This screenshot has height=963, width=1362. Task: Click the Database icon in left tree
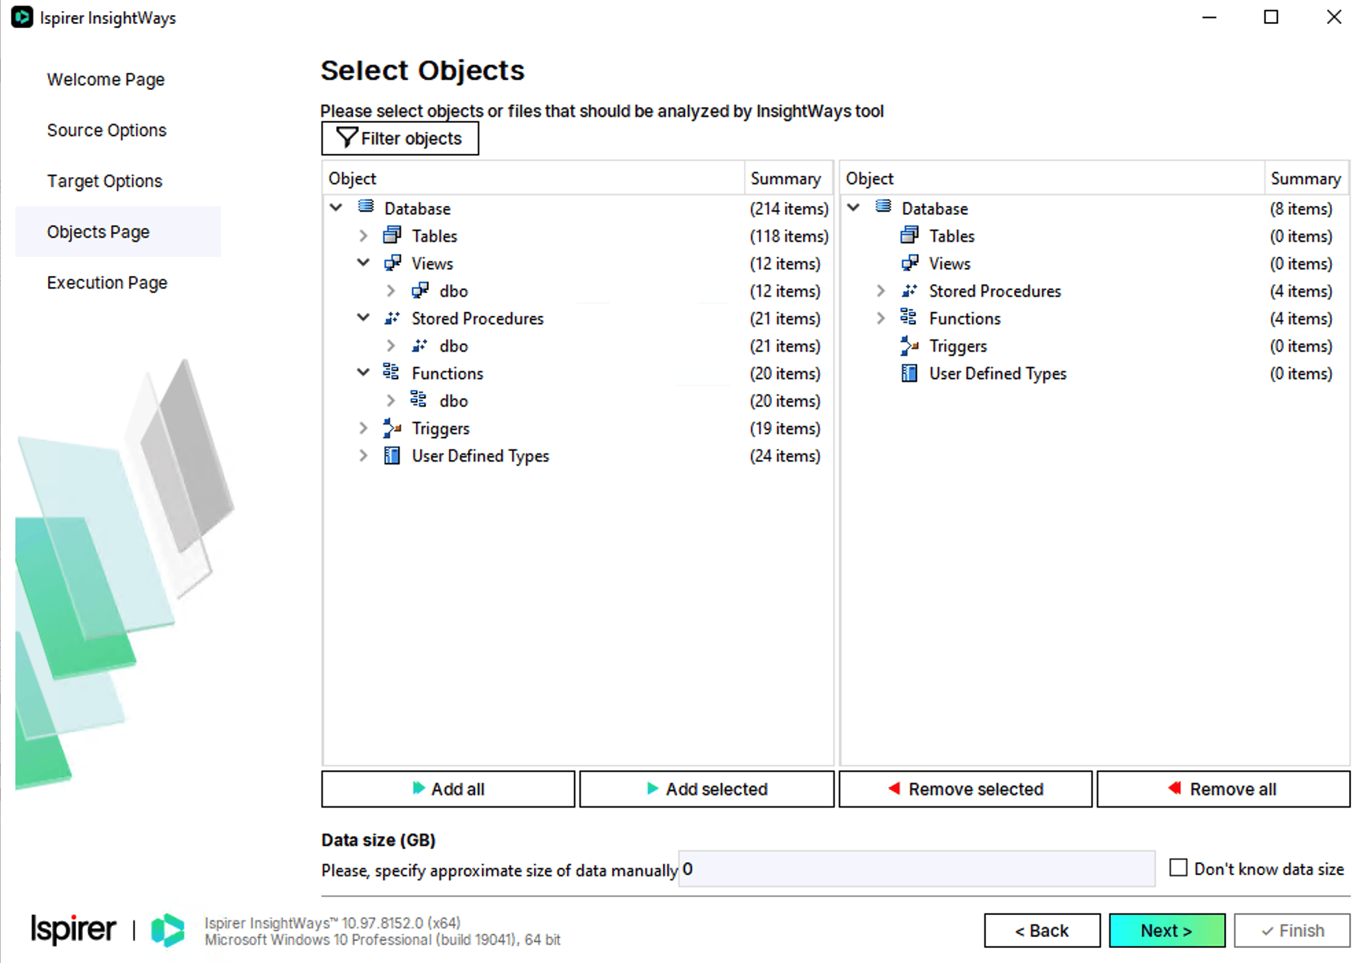pyautogui.click(x=366, y=207)
